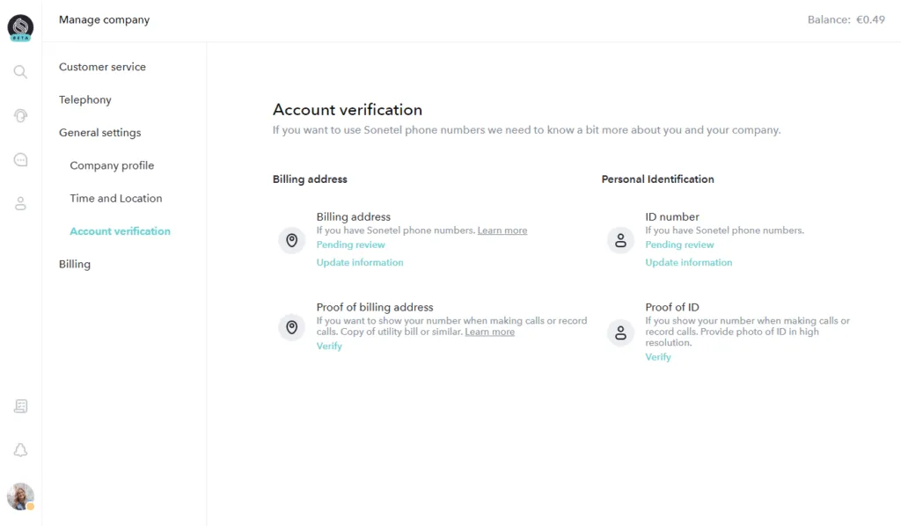This screenshot has height=526, width=901.
Task: Go to Time and Location settings
Action: pos(116,198)
